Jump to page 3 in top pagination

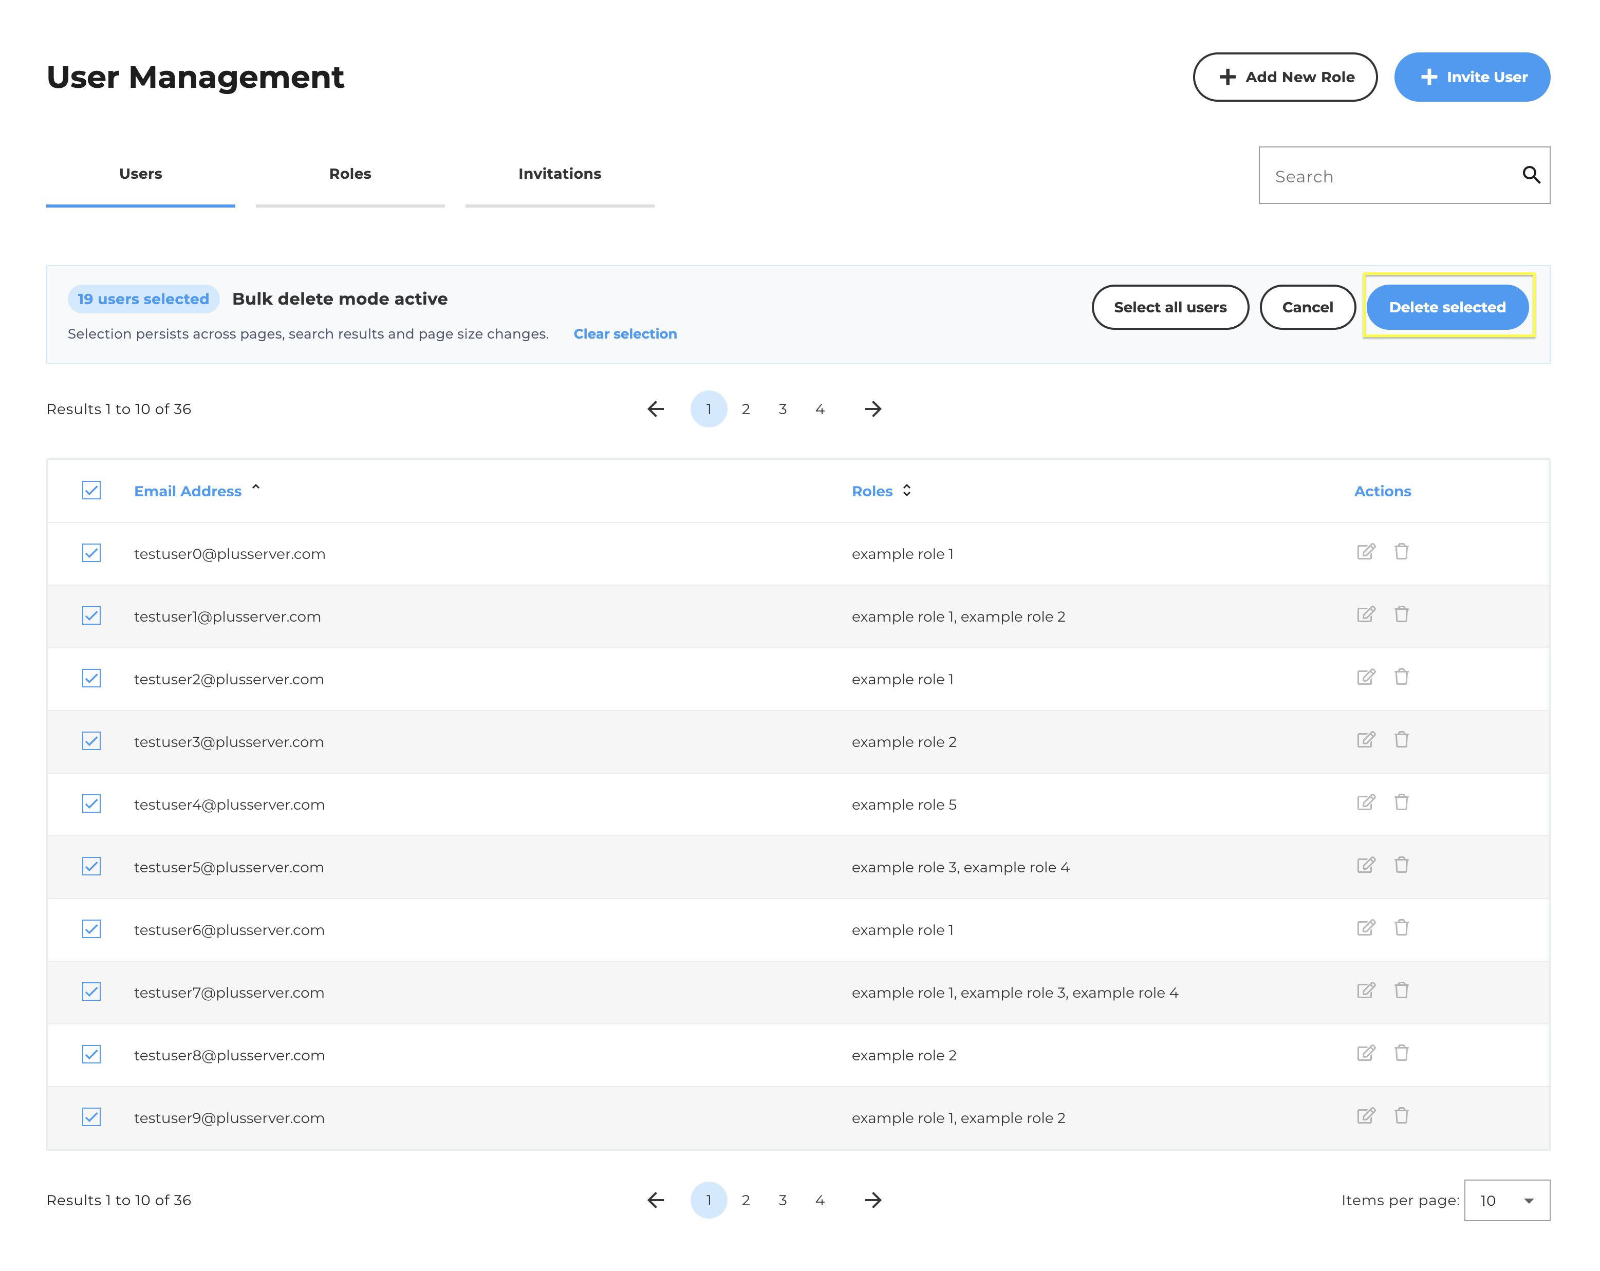(x=783, y=409)
